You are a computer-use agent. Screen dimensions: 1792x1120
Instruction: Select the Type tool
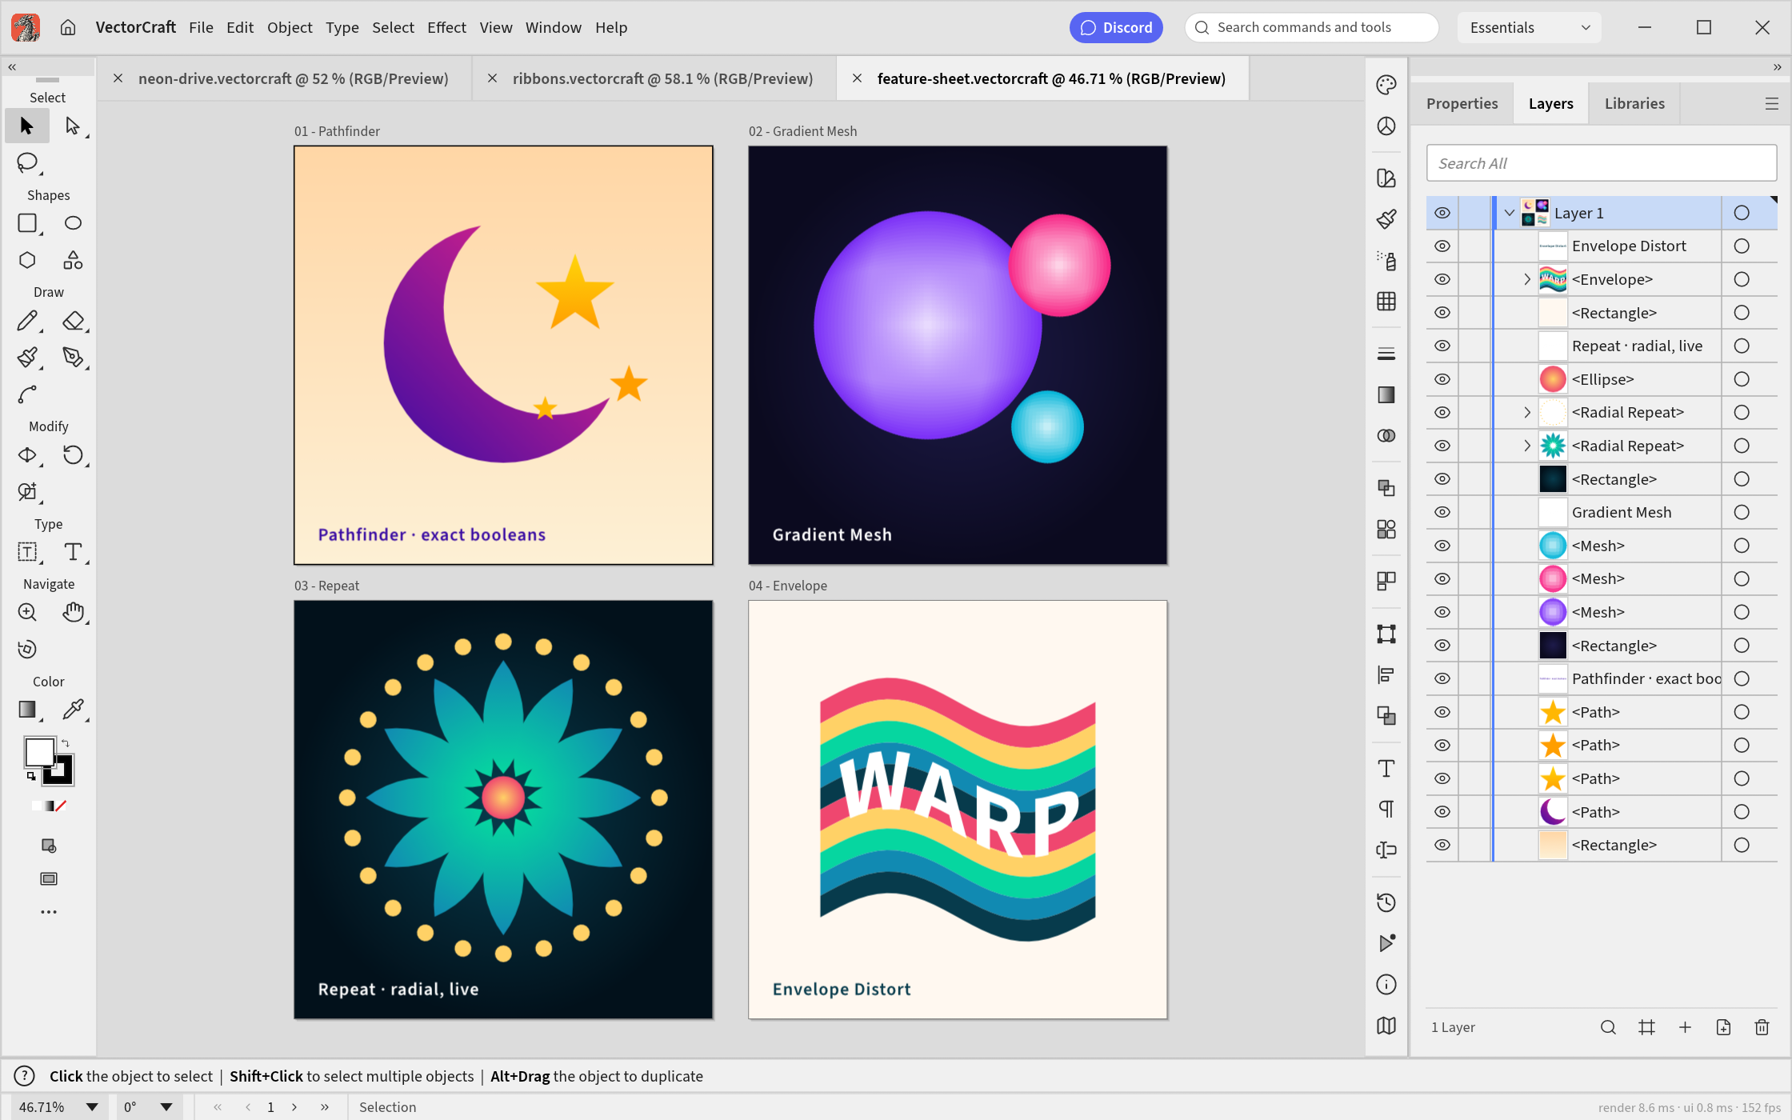tap(73, 552)
